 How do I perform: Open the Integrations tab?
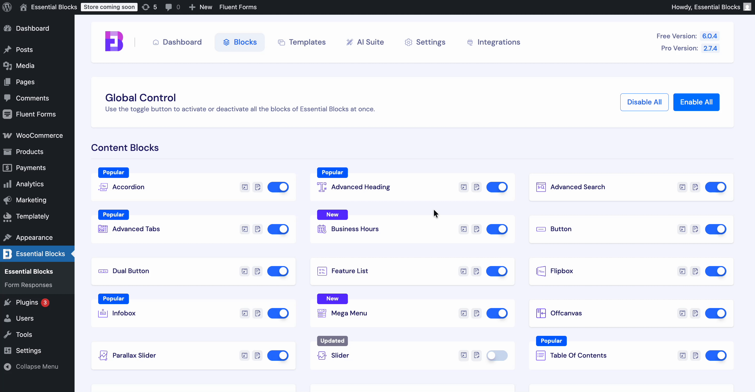click(494, 42)
